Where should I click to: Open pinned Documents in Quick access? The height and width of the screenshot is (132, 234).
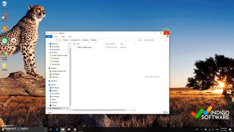[x=56, y=49]
